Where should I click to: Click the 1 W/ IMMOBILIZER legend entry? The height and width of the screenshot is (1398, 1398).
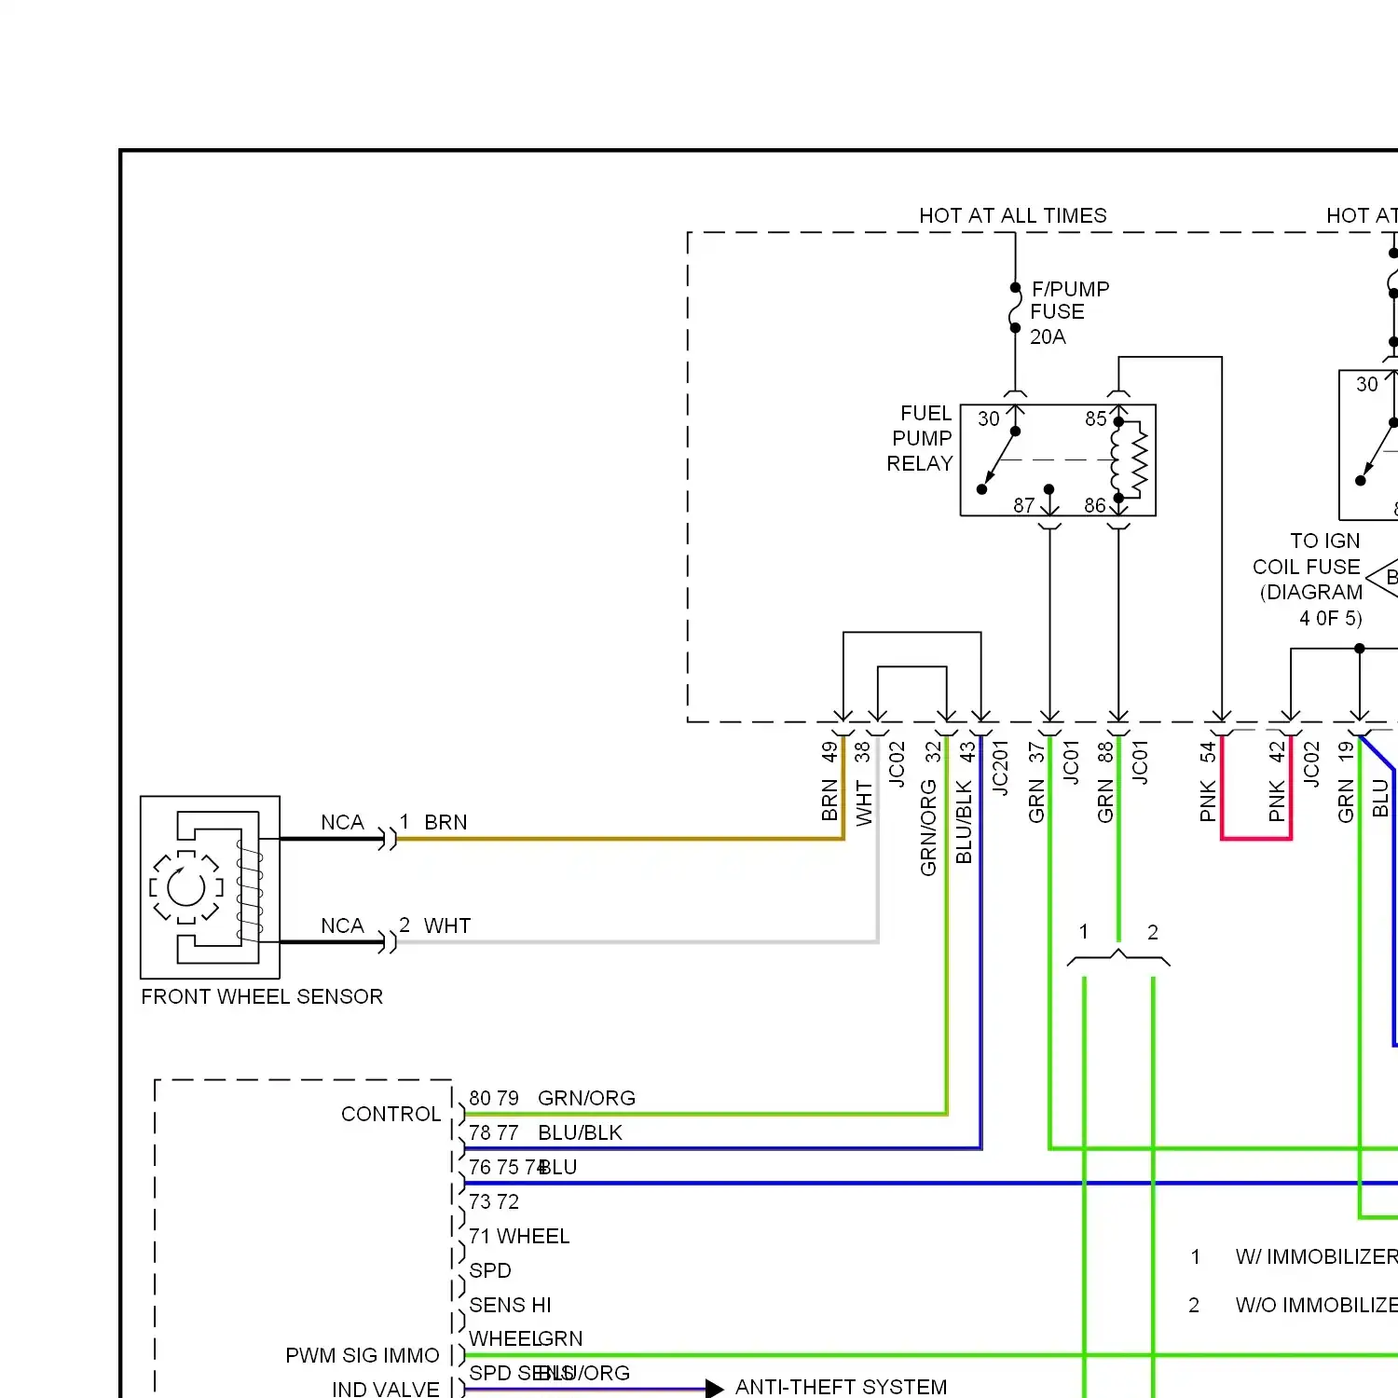point(1294,1256)
